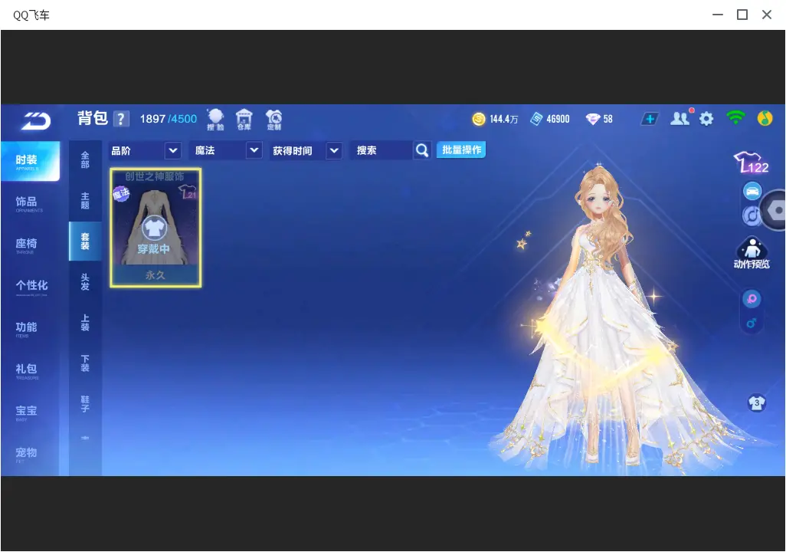Show the 主题 theme subcategory
Viewport: 786px width, 552px height.
coord(85,201)
